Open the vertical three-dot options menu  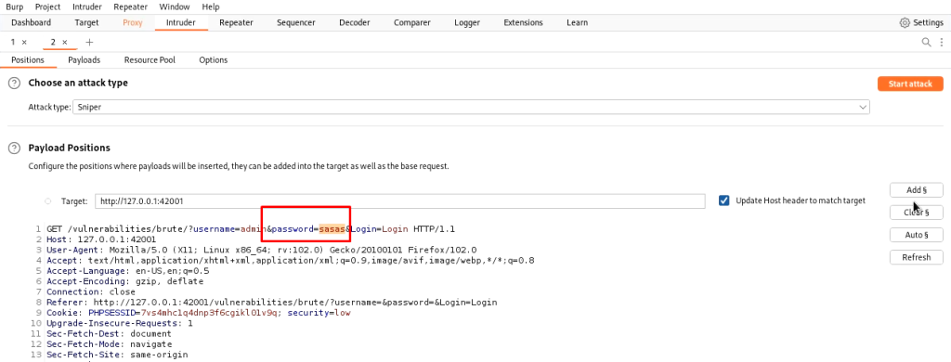(942, 42)
